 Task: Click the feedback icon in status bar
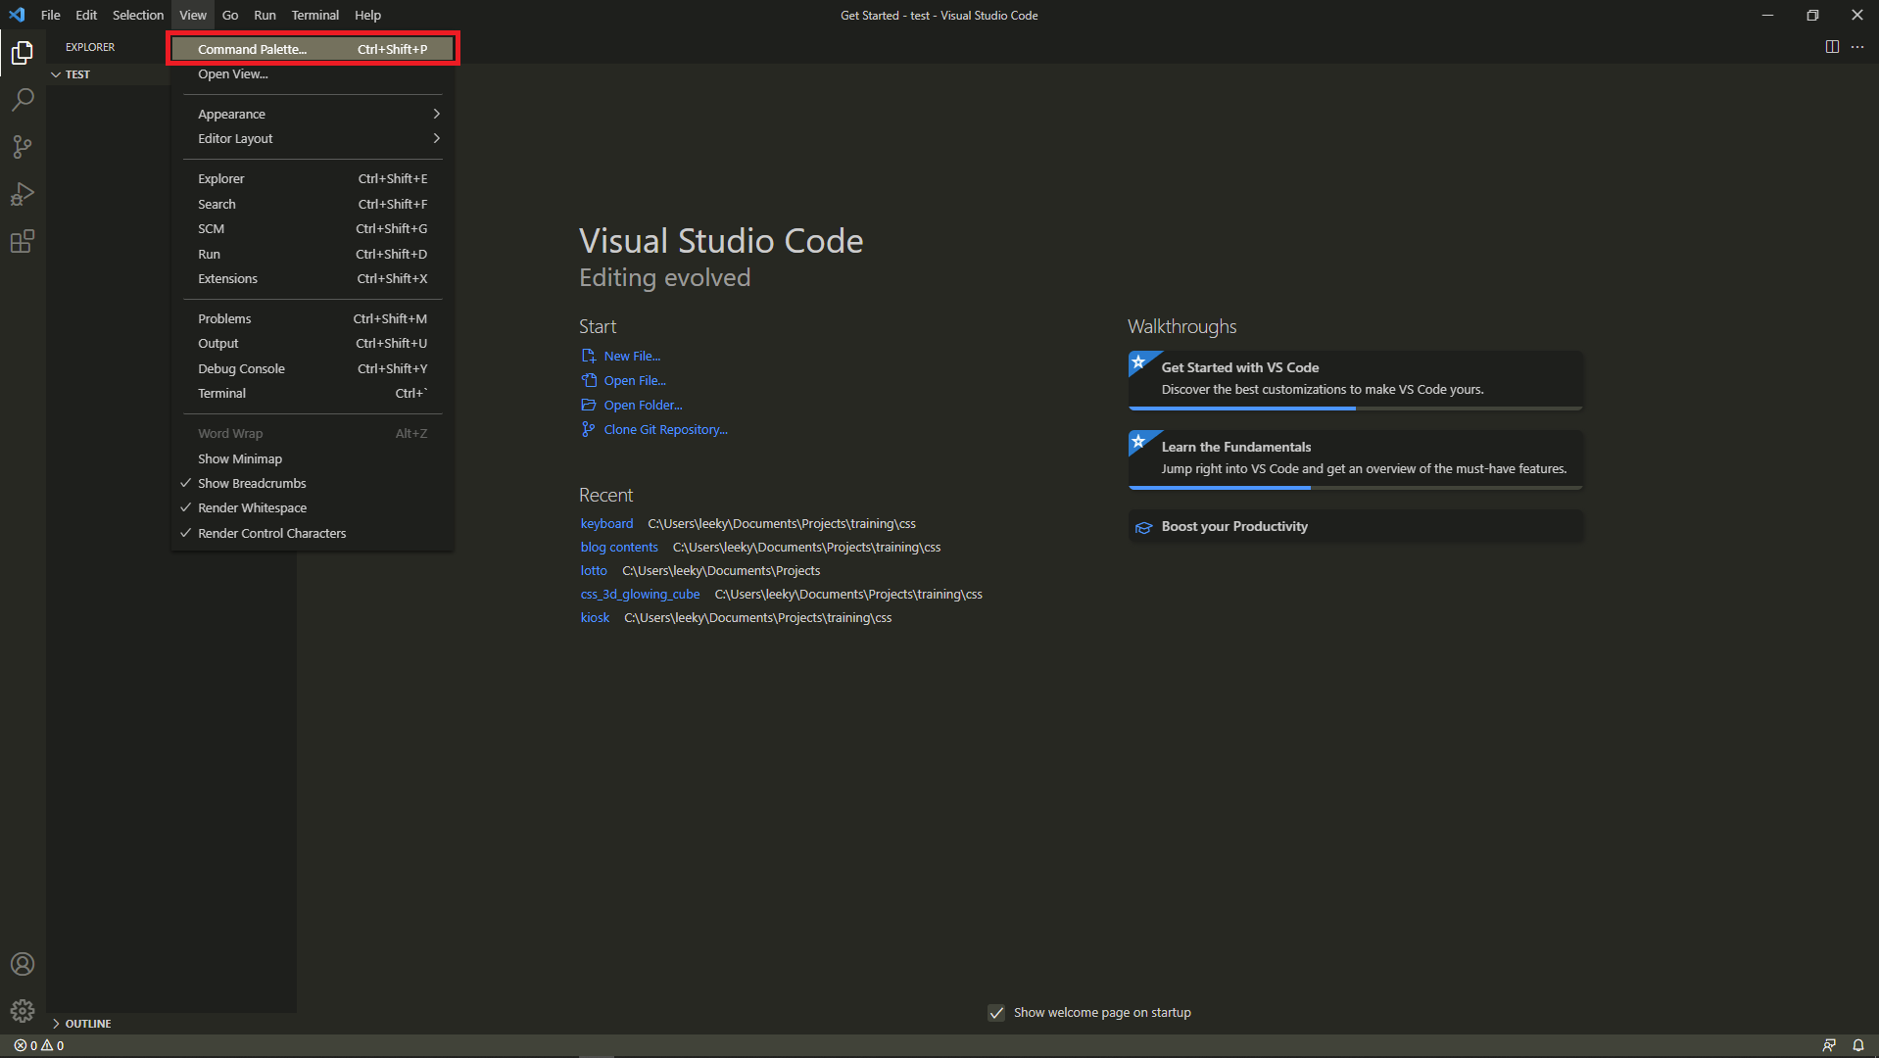pos(1828,1045)
